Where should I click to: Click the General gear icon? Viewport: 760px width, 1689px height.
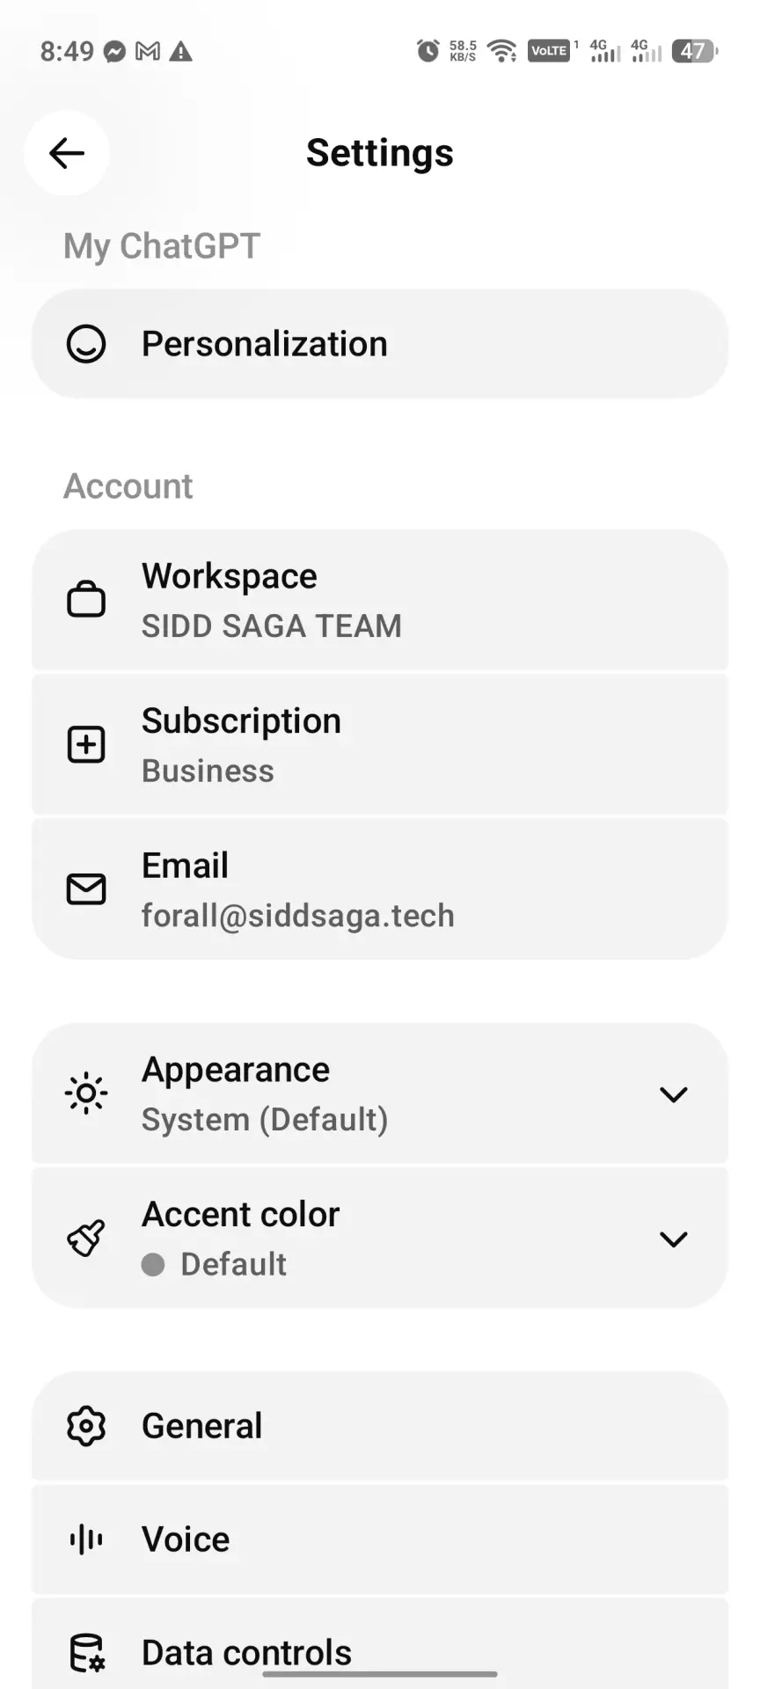(x=86, y=1426)
